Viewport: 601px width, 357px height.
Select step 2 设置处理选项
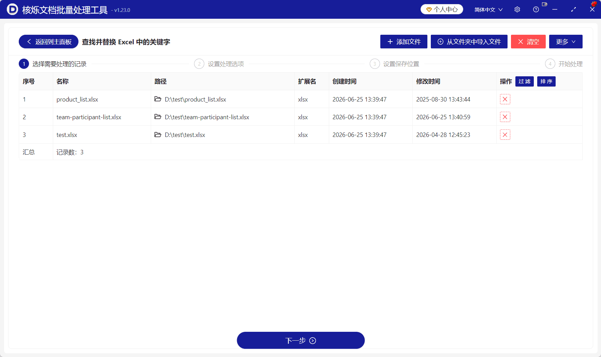click(219, 64)
